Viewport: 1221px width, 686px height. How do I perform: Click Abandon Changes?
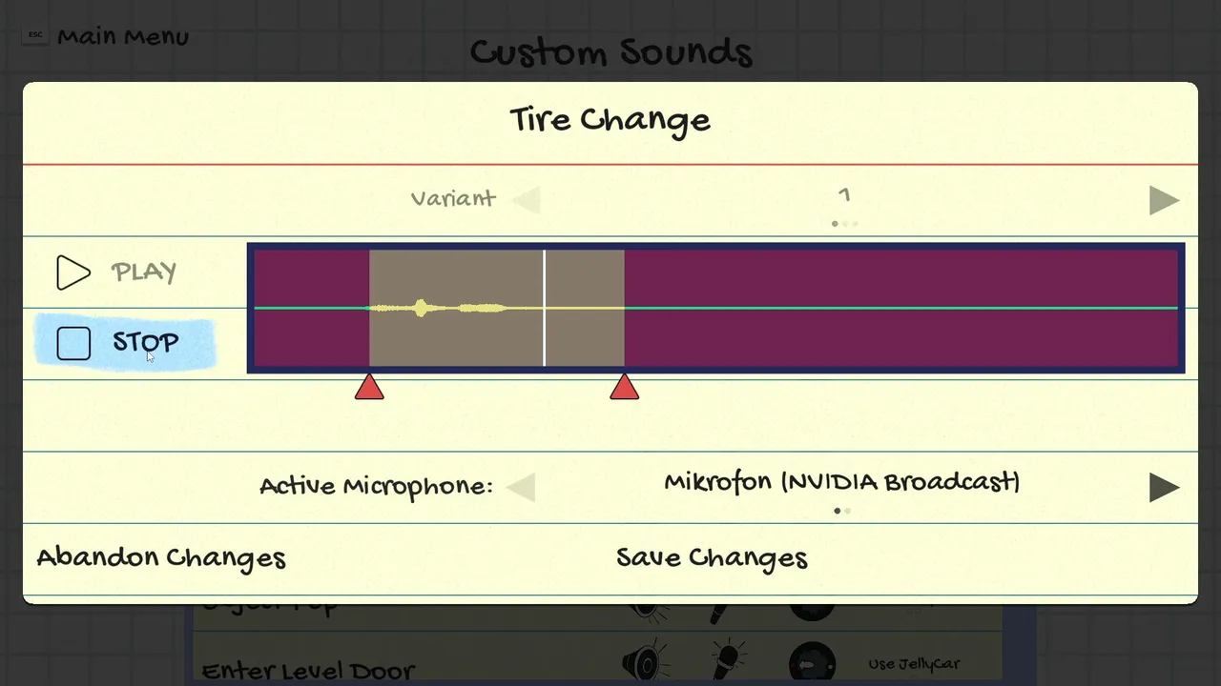(x=161, y=557)
